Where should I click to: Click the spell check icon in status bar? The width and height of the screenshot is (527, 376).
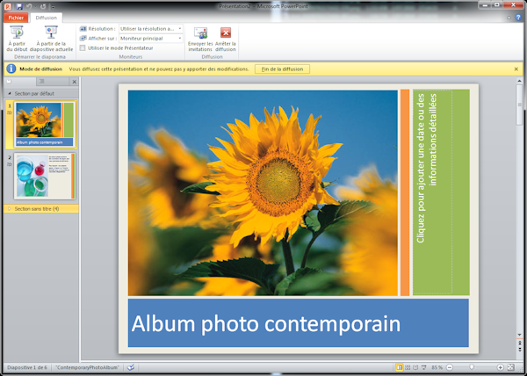tap(131, 367)
